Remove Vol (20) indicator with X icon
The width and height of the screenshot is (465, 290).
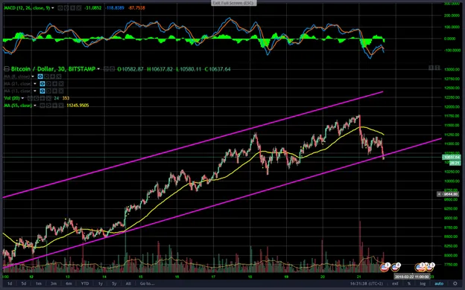pos(48,98)
